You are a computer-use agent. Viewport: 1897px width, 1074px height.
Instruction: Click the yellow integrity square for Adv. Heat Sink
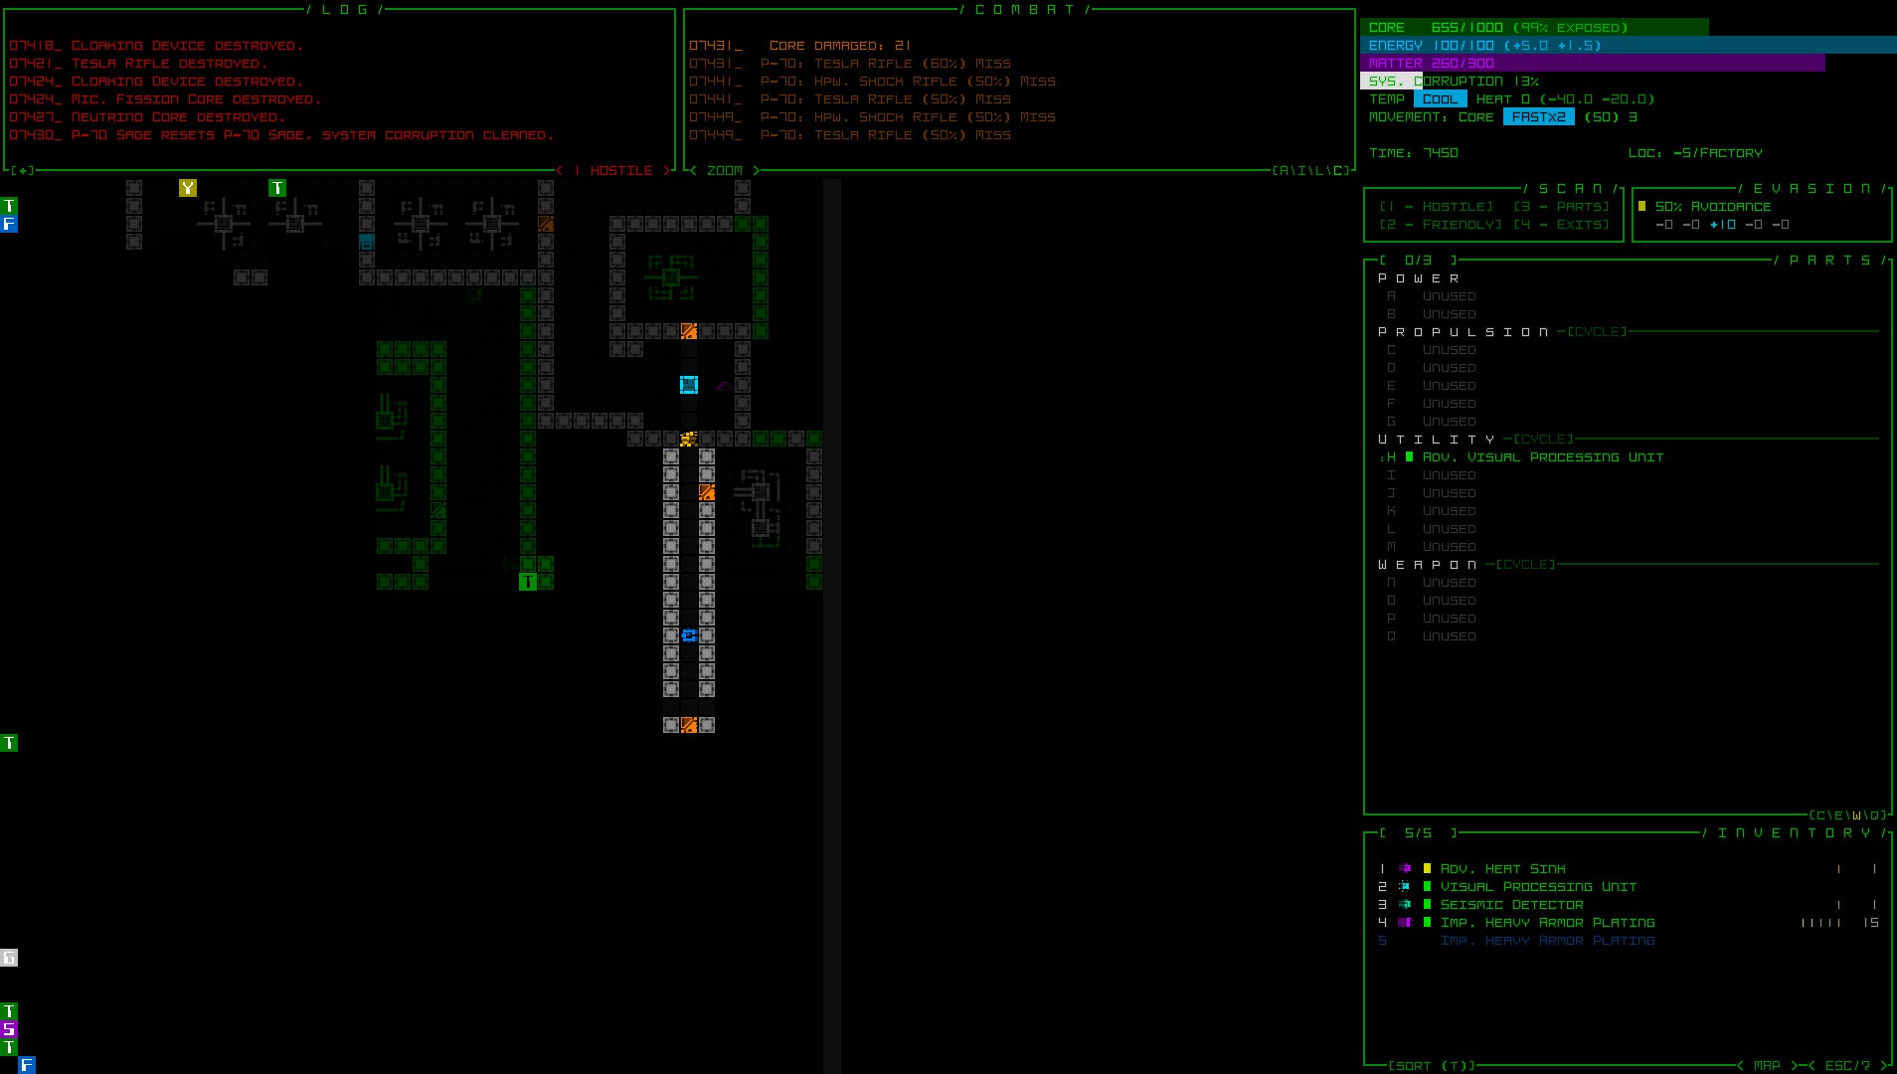point(1427,868)
